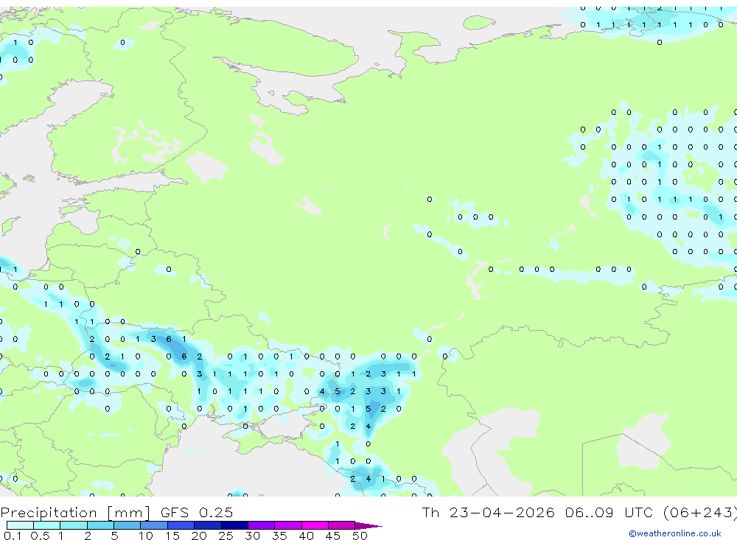Select the 10–15 mm blue legend swatch
Image resolution: width=737 pixels, height=540 pixels.
[154, 525]
